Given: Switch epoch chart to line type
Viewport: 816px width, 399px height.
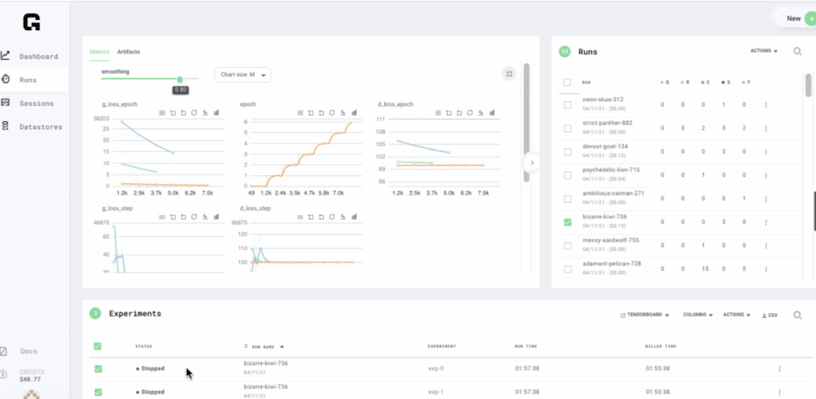Looking at the screenshot, I should [x=343, y=112].
